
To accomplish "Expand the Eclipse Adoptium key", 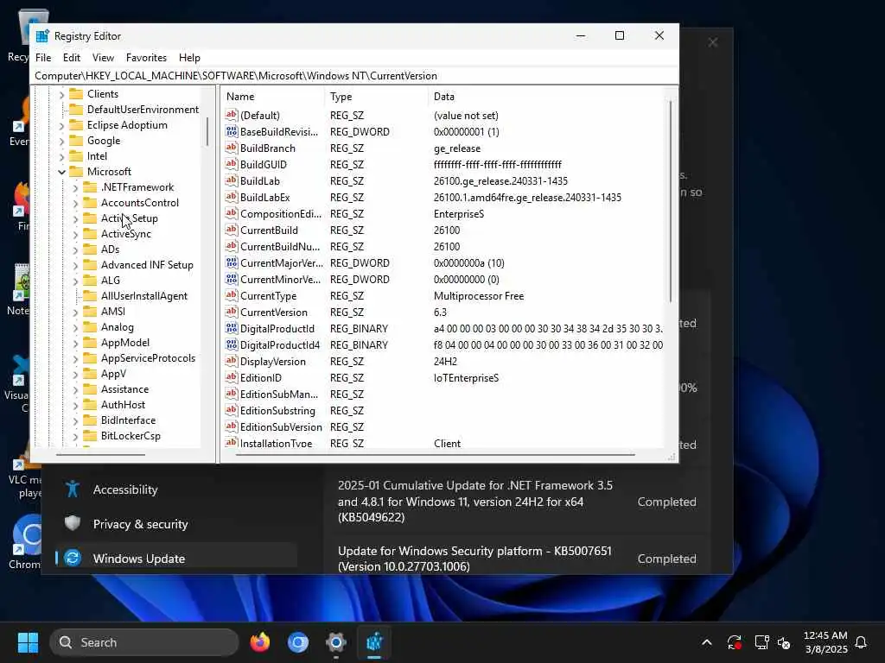I will 61,126.
